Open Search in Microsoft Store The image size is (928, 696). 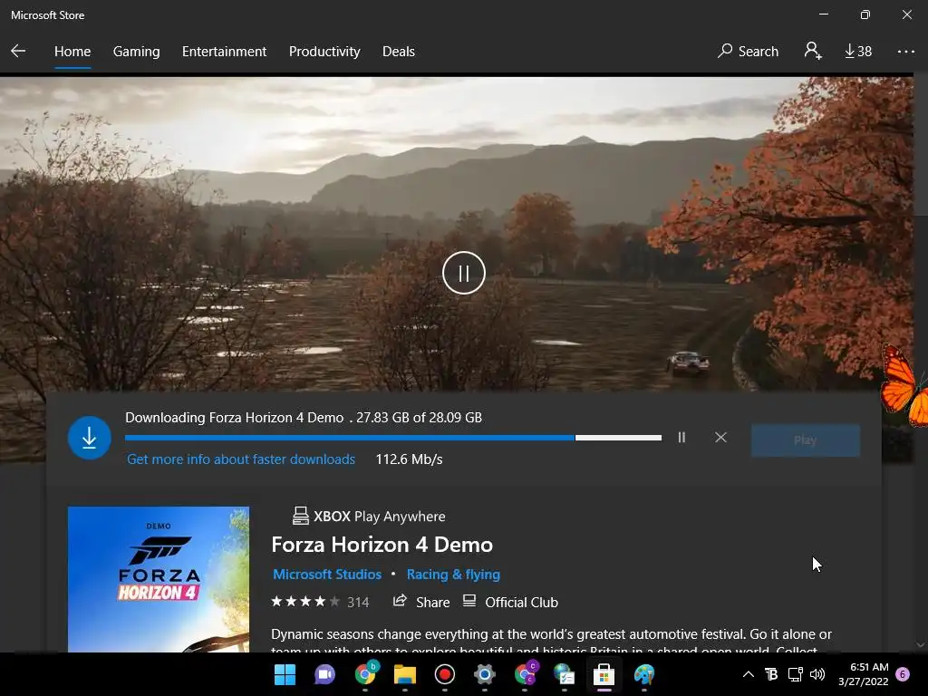coord(748,52)
